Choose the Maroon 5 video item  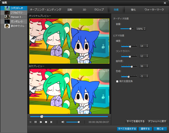click(x=14, y=17)
